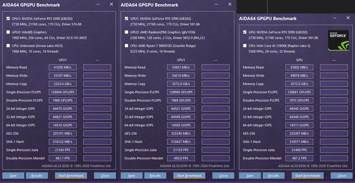Open Results in the middle window
The width and height of the screenshot is (355, 183).
point(155,176)
